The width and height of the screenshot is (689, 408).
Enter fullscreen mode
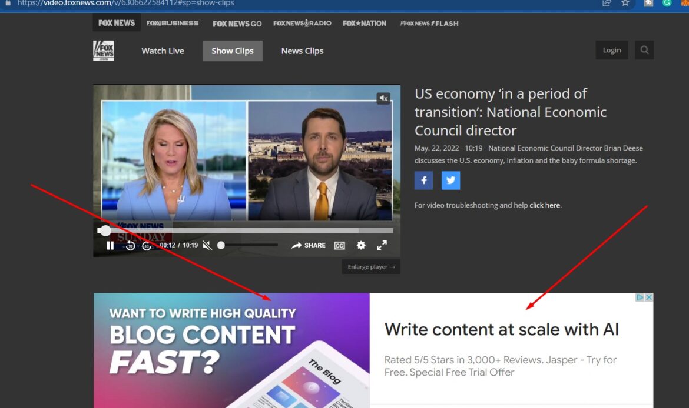click(382, 245)
